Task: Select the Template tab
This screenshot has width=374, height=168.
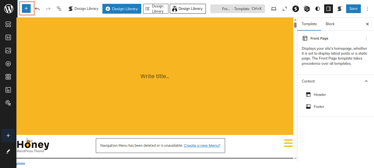Action: [x=309, y=24]
